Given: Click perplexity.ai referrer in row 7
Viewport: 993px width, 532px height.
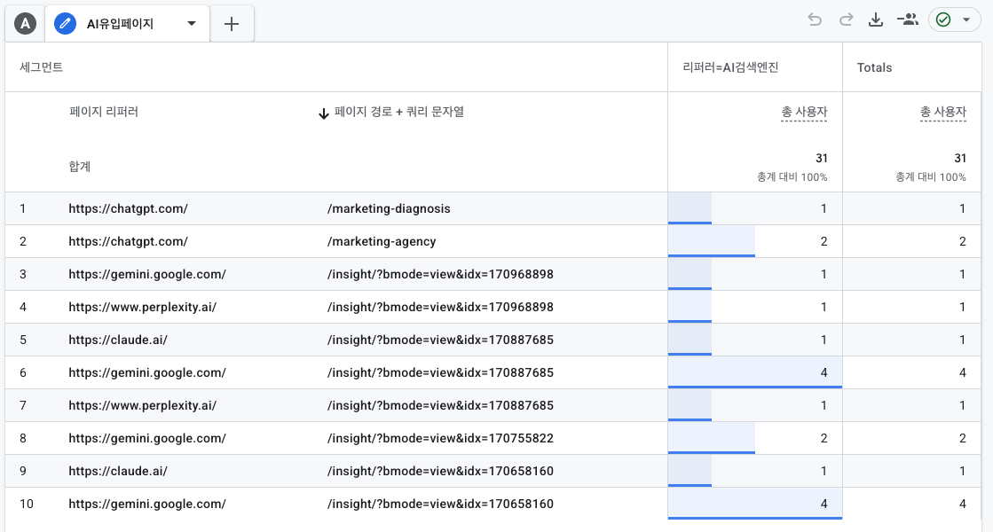Looking at the screenshot, I should click(143, 406).
